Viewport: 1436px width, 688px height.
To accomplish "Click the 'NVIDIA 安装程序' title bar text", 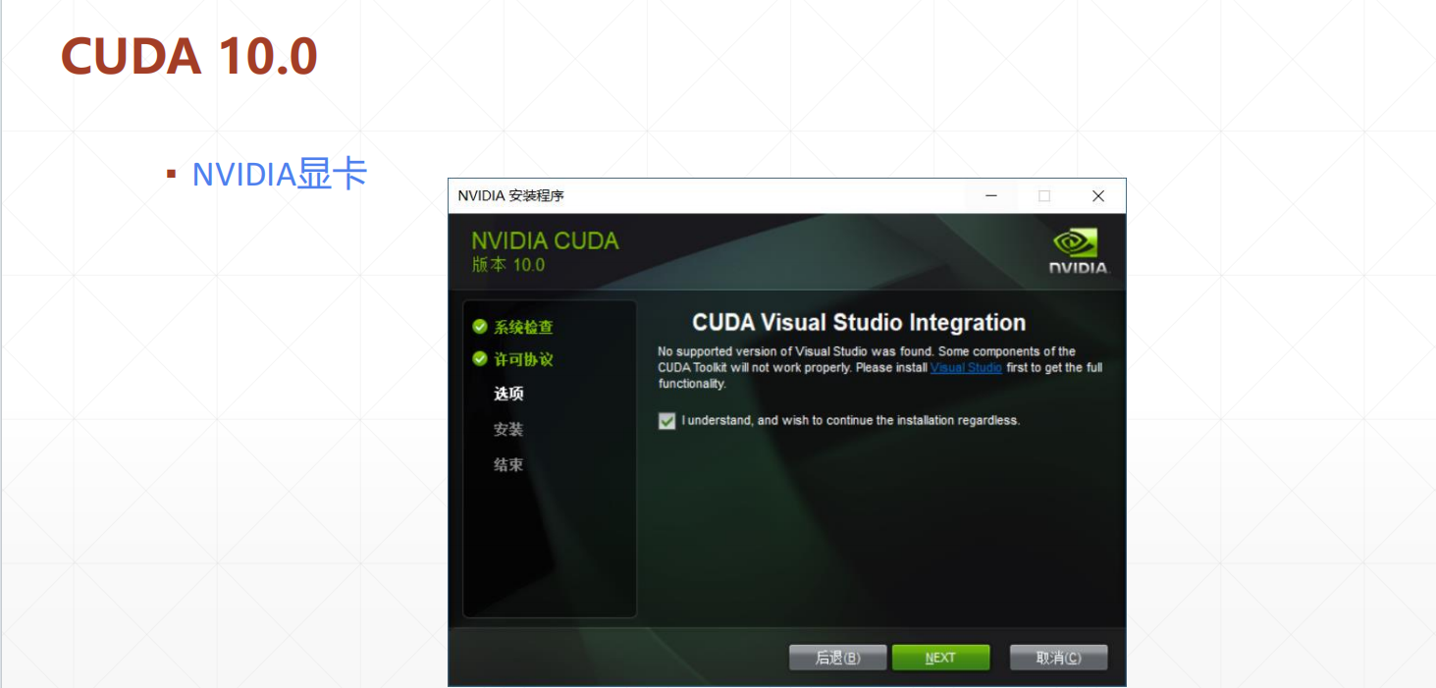I will [510, 195].
